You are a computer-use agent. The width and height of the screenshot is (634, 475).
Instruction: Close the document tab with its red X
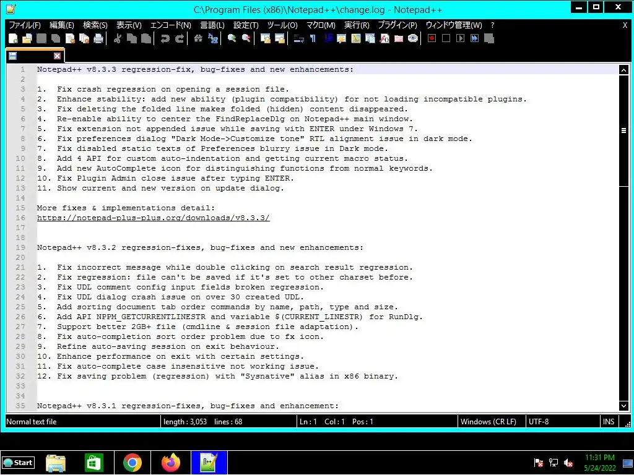click(57, 56)
